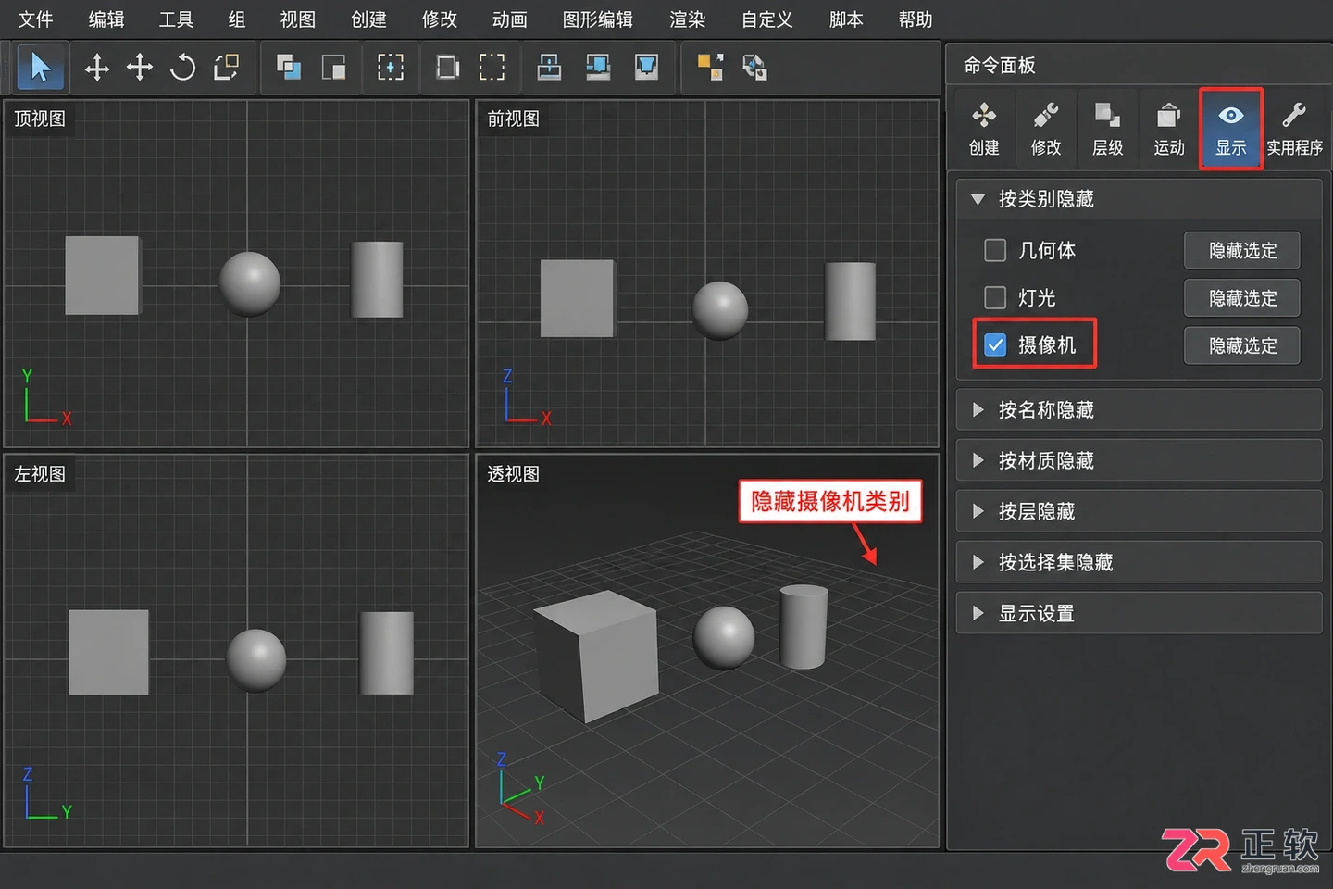Uncheck the 摄像机 checkbox
Viewport: 1333px width, 889px height.
pos(995,344)
